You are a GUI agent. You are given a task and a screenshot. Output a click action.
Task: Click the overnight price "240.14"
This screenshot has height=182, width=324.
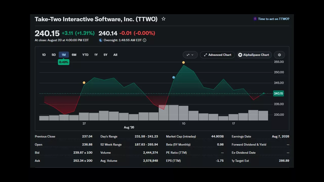tap(108, 33)
